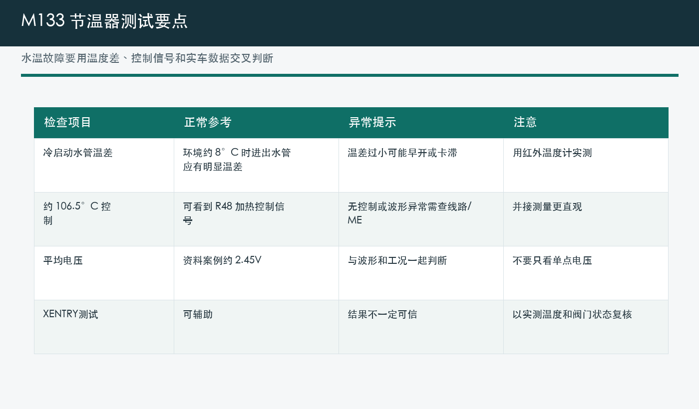Select the cell '冷启动水管温差'

click(104, 165)
